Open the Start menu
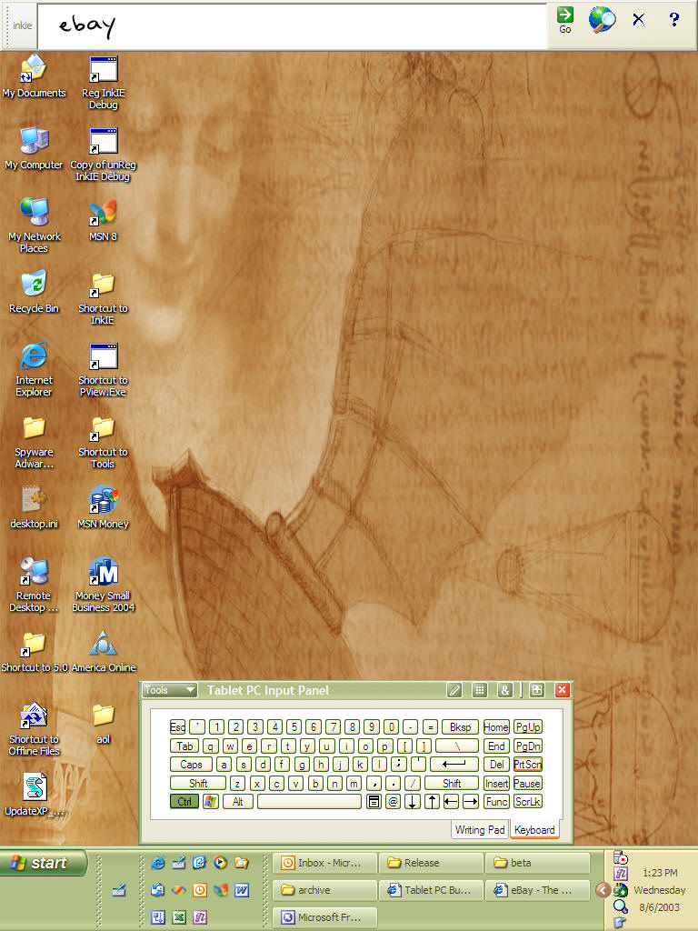This screenshot has width=698, height=931. [x=44, y=863]
